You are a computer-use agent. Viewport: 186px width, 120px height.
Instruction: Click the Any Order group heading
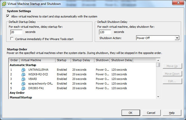pos(17,93)
